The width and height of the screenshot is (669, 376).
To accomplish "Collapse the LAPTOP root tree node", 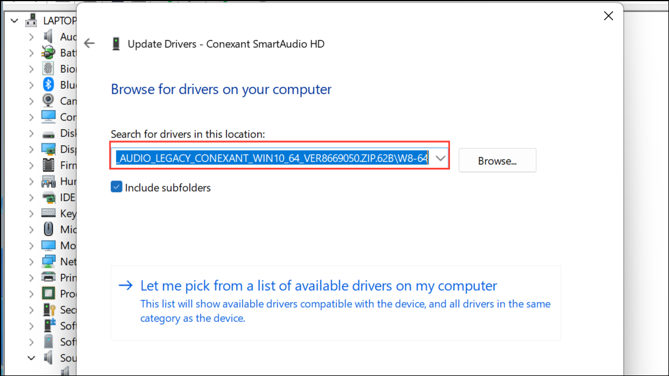I will [14, 20].
